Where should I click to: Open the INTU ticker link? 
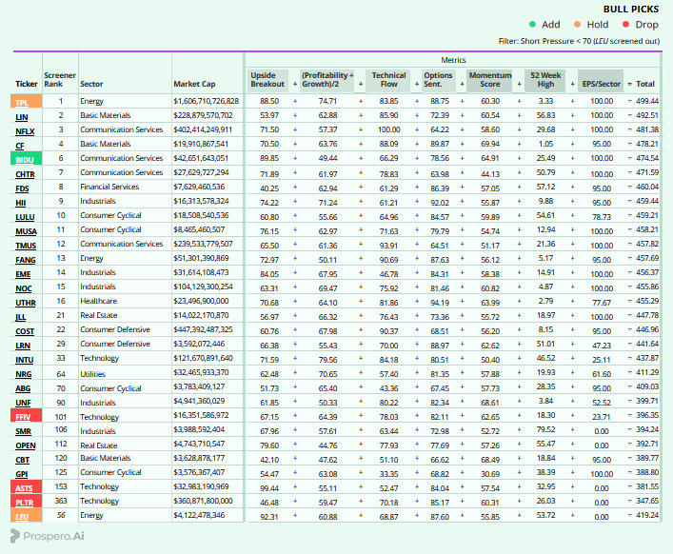coord(25,360)
